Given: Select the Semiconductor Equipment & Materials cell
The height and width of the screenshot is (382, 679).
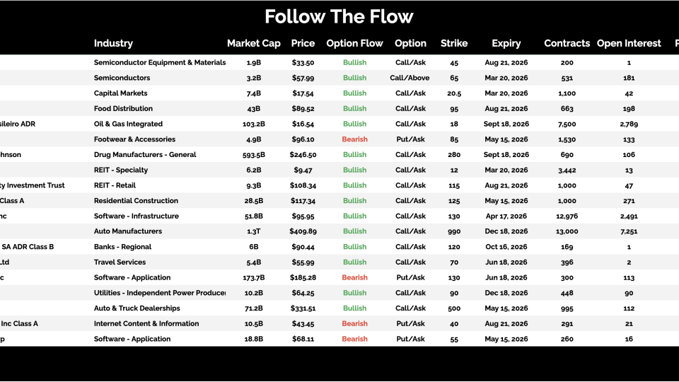Looking at the screenshot, I should [160, 62].
